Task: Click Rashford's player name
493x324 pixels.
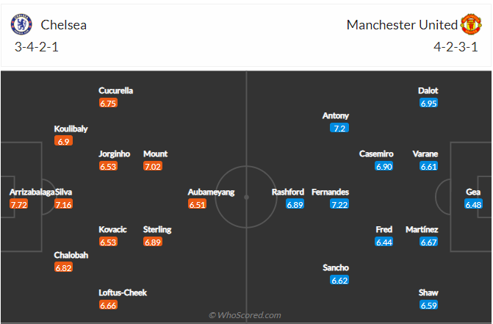Action: 288,192
